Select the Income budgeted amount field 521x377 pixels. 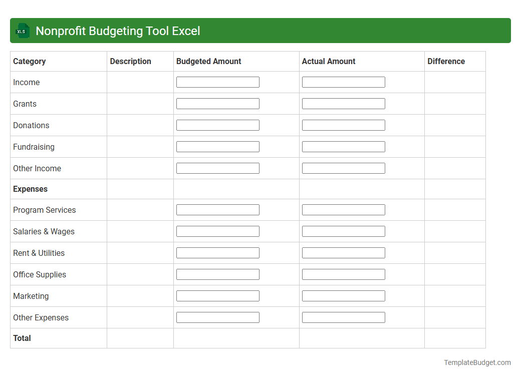217,82
